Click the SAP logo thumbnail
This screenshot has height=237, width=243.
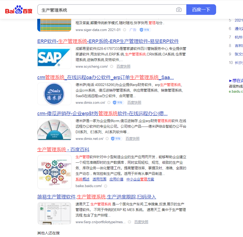tap(54, 58)
